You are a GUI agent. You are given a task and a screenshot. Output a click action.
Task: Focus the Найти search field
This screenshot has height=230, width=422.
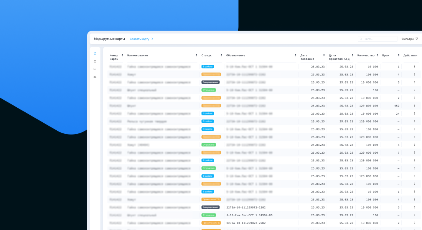[x=378, y=39]
